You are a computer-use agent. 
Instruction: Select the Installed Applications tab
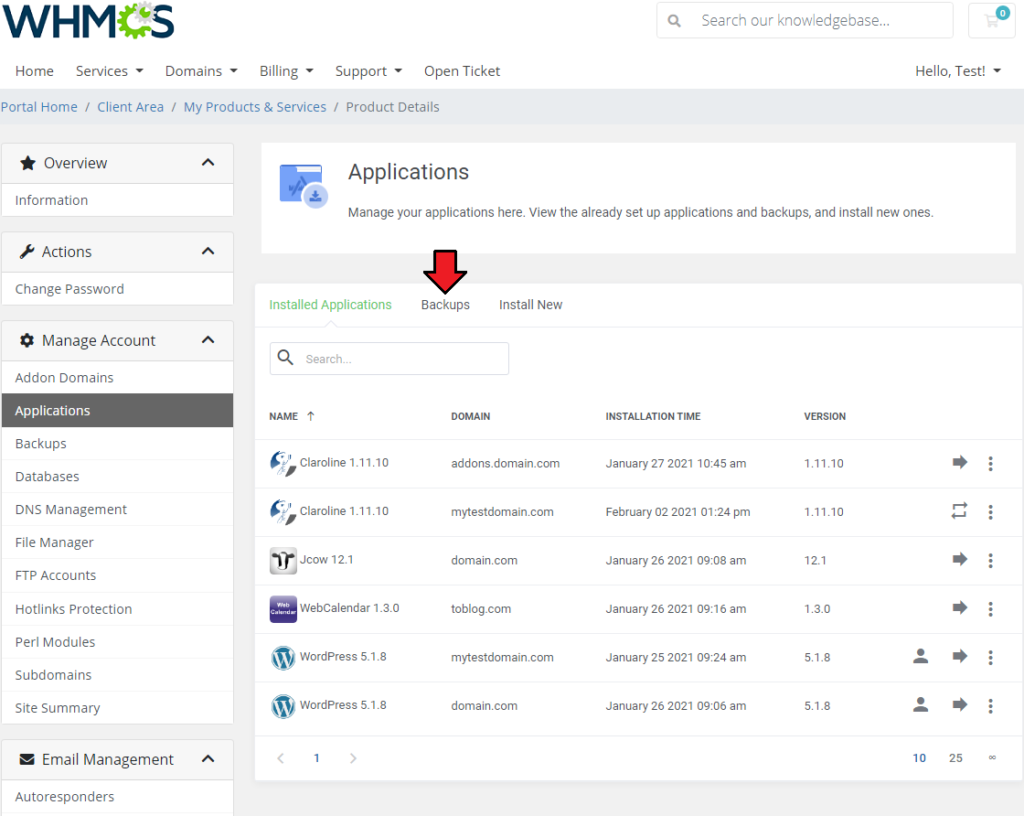pyautogui.click(x=330, y=305)
